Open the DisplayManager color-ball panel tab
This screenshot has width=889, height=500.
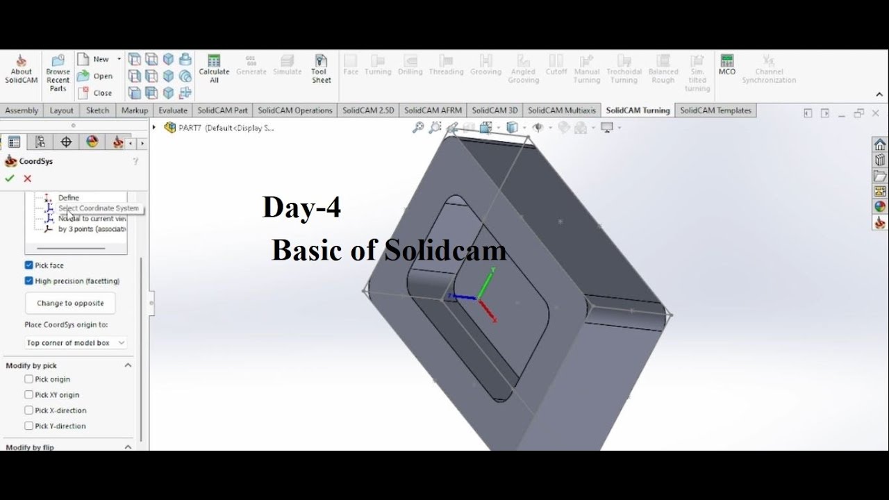pyautogui.click(x=92, y=142)
